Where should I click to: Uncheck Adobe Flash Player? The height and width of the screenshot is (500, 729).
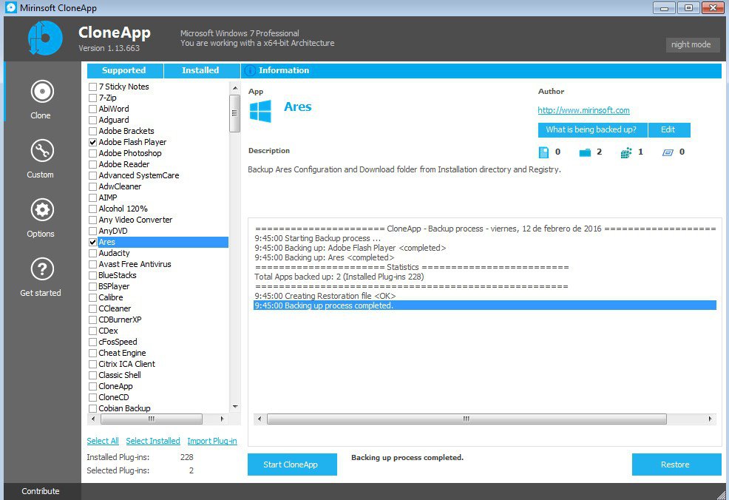[x=92, y=141]
